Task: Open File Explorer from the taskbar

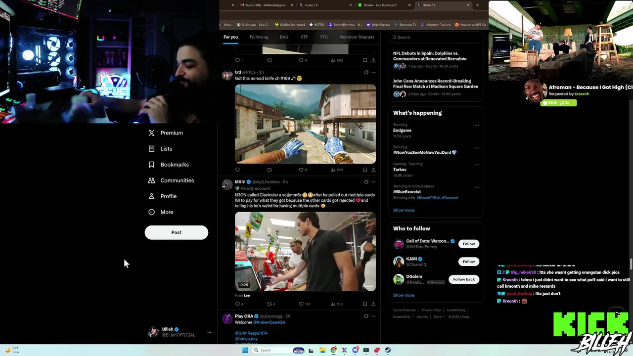Action: click(322, 350)
